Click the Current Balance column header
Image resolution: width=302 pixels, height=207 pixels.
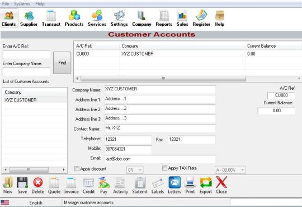coord(273,46)
